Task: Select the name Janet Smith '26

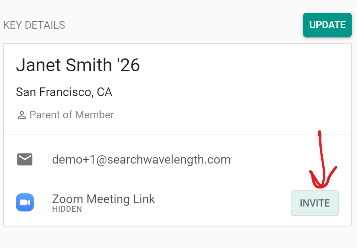Action: click(78, 65)
